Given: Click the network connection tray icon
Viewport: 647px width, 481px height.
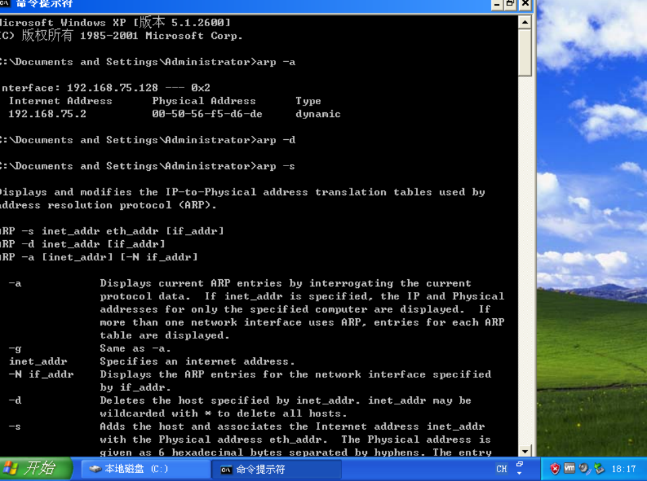Looking at the screenshot, I should point(599,469).
